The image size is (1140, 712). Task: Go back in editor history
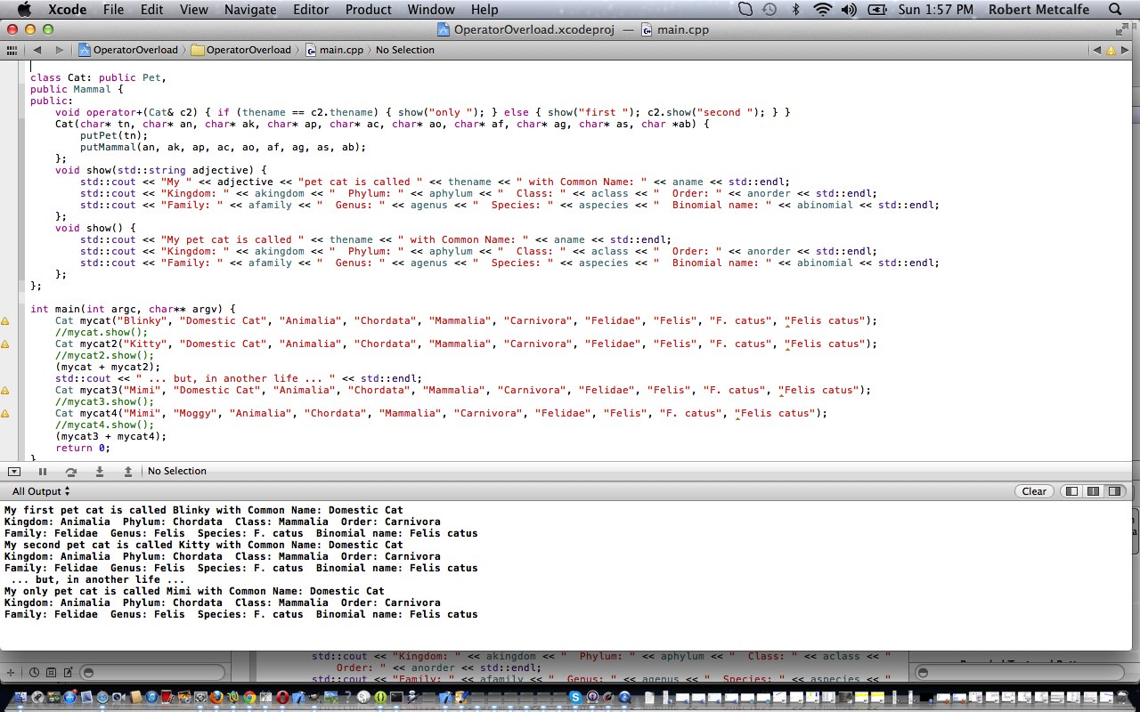pos(38,50)
